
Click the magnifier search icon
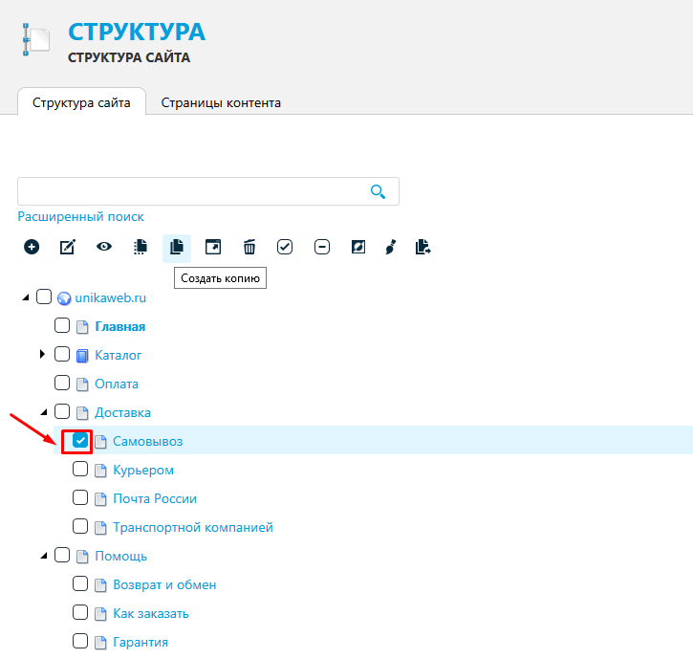(x=378, y=191)
